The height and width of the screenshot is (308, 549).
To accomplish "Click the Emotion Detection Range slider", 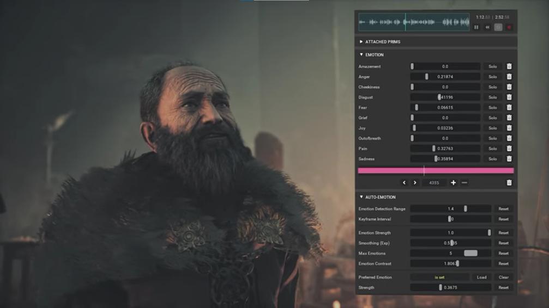I will (451, 209).
